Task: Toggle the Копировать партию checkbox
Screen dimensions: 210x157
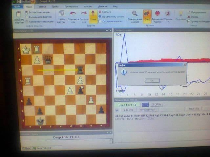Action: (27, 17)
